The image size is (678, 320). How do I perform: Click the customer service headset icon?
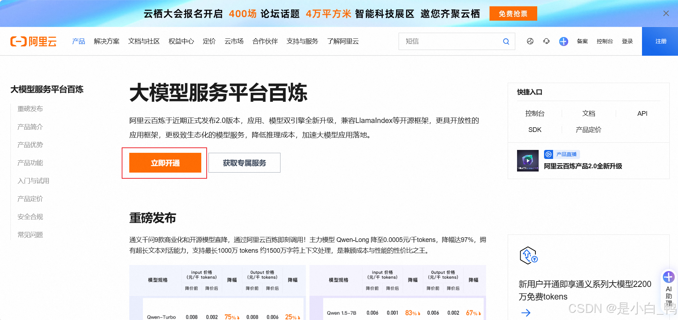546,41
